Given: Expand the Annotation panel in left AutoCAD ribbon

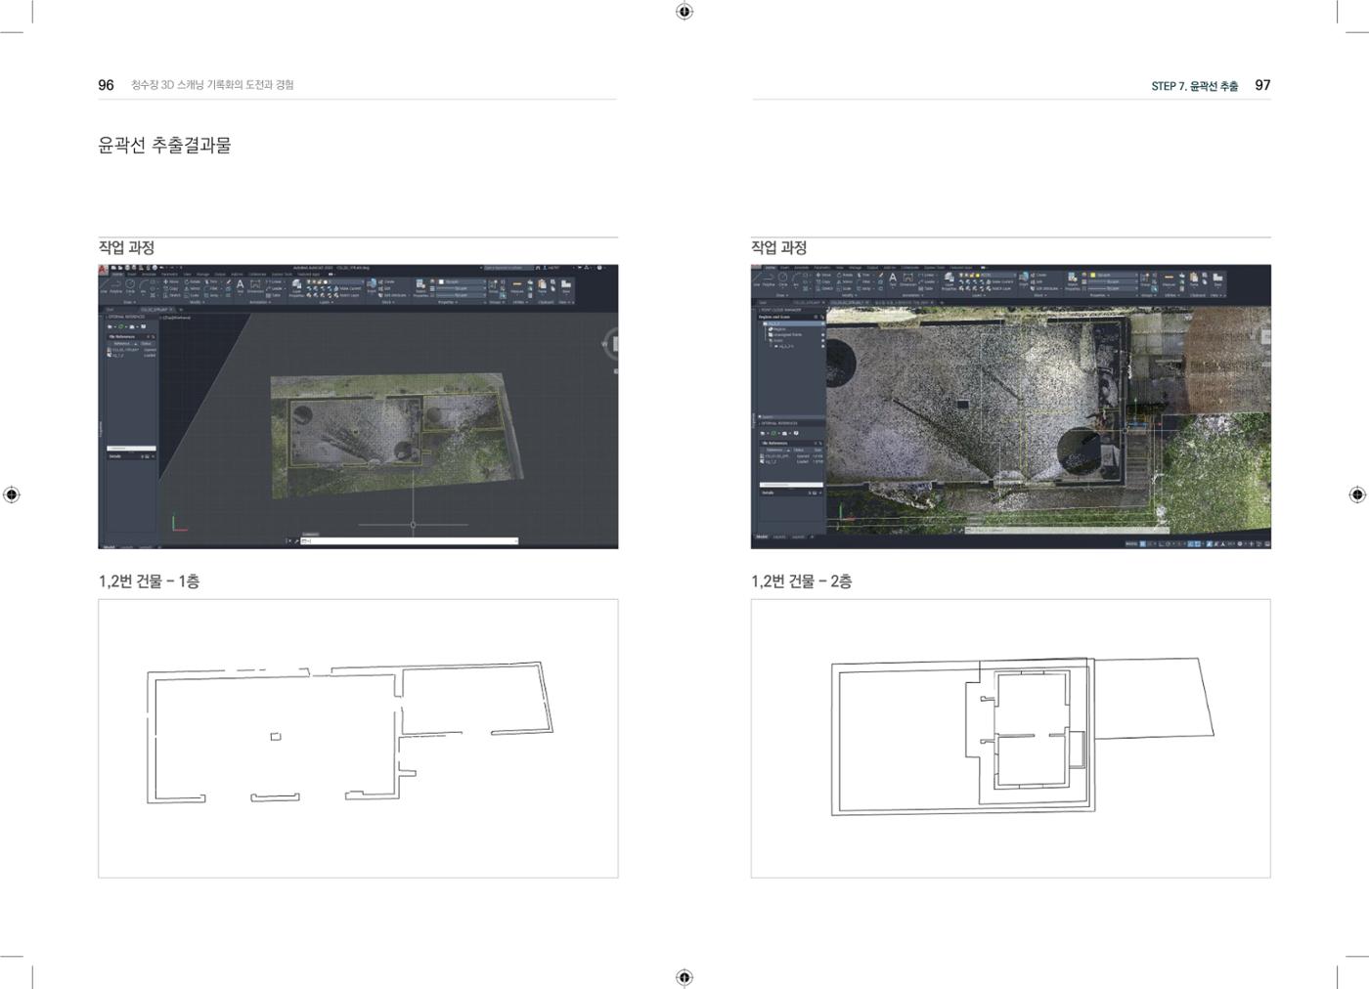Looking at the screenshot, I should (x=260, y=302).
